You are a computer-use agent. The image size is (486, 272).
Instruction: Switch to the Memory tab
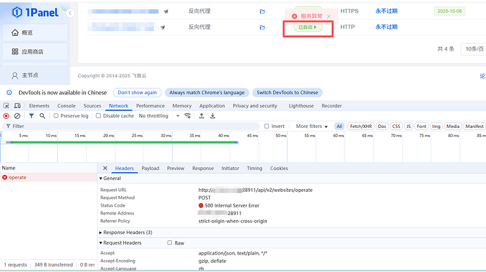click(182, 106)
